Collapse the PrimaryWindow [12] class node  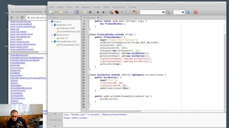tap(52, 42)
